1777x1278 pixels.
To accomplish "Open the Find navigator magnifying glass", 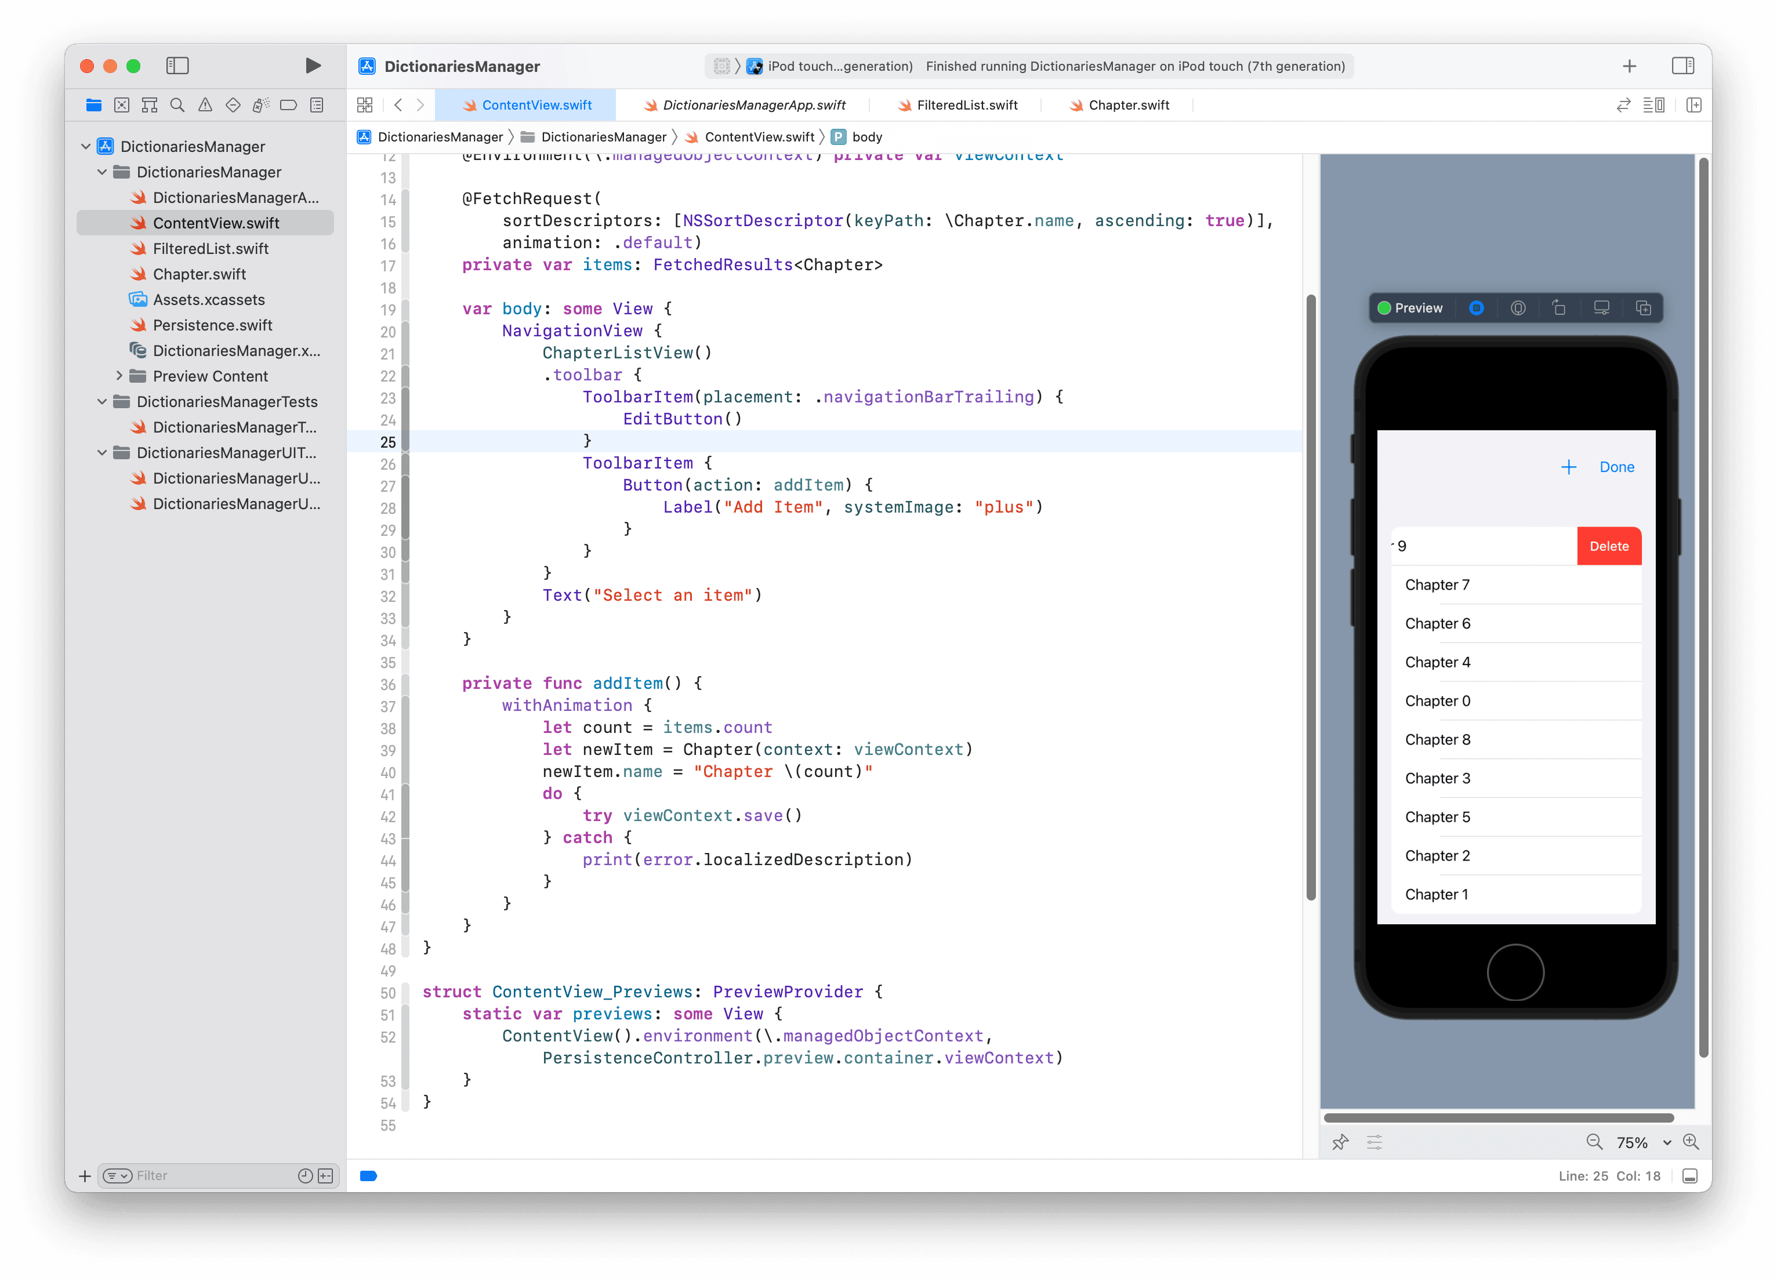I will 177,104.
